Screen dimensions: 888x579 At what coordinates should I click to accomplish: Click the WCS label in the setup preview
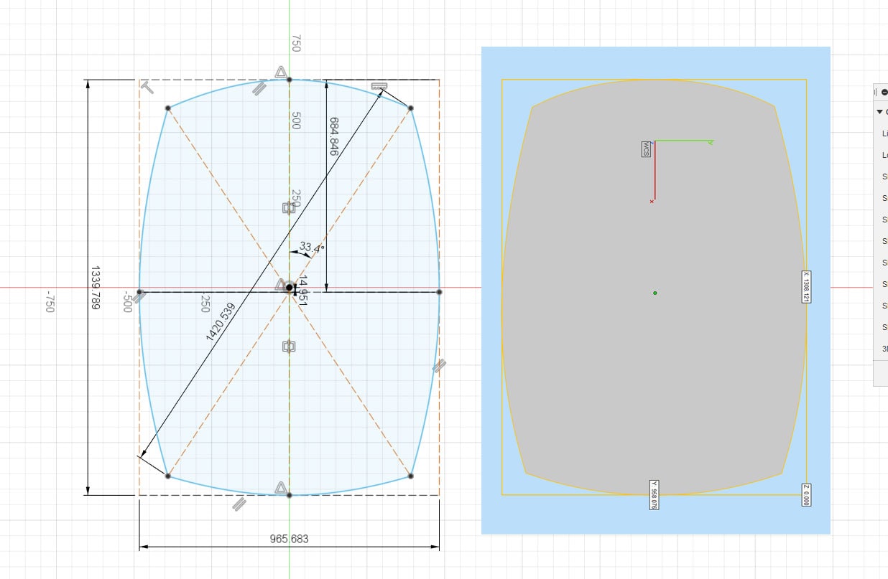(x=646, y=149)
